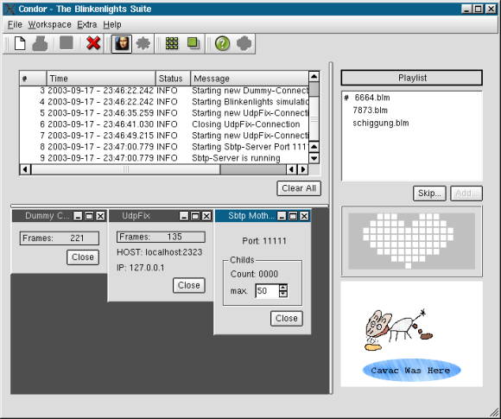Minimize the Dummy C... sub-window
This screenshot has width=501, height=419.
click(78, 216)
